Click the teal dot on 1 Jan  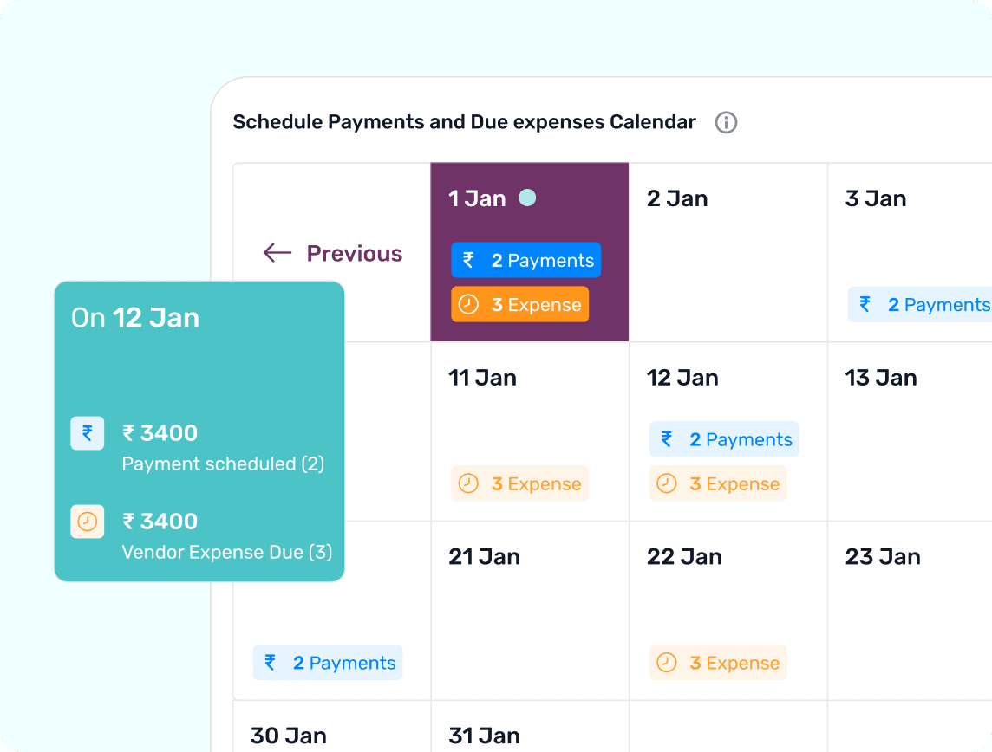point(527,198)
